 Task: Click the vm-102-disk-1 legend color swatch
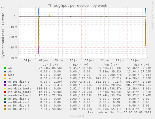5,102
